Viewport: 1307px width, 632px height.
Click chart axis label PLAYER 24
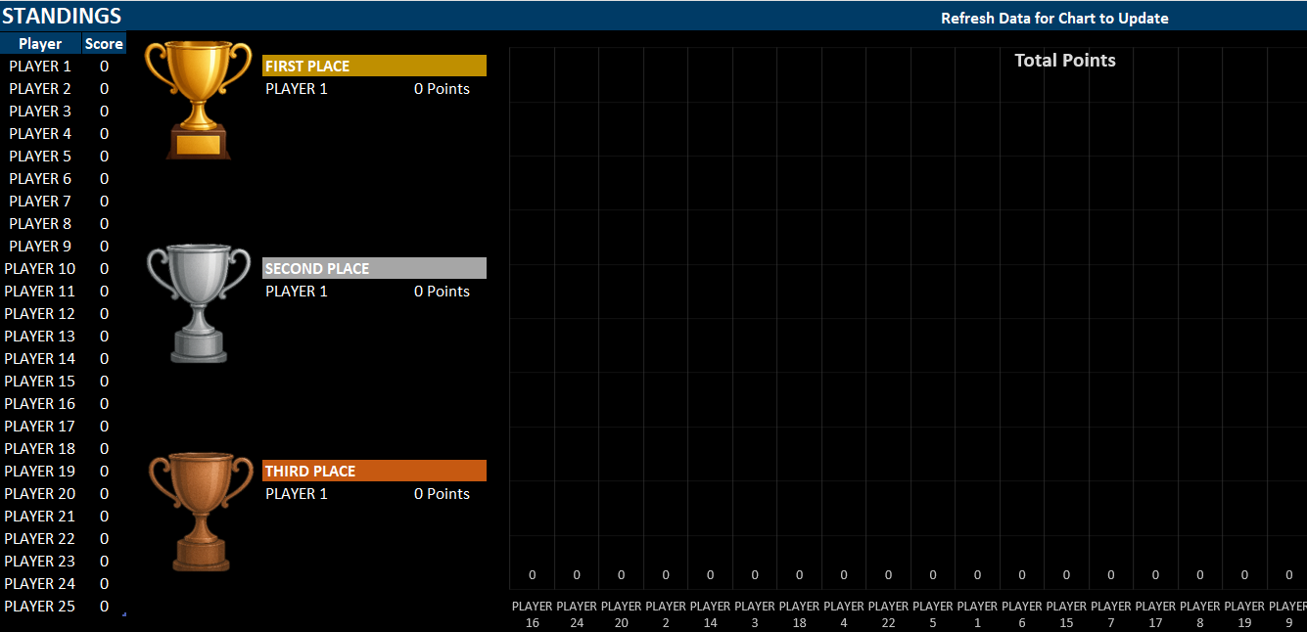[x=577, y=614]
